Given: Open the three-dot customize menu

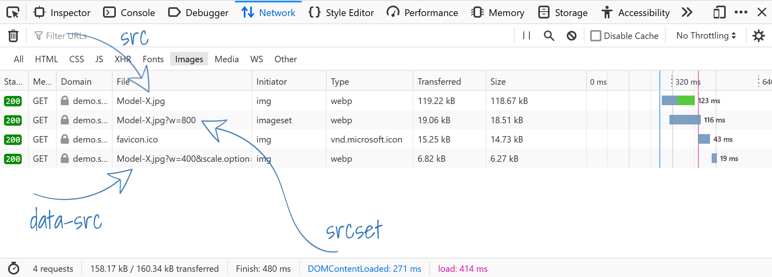Looking at the screenshot, I should click(741, 12).
